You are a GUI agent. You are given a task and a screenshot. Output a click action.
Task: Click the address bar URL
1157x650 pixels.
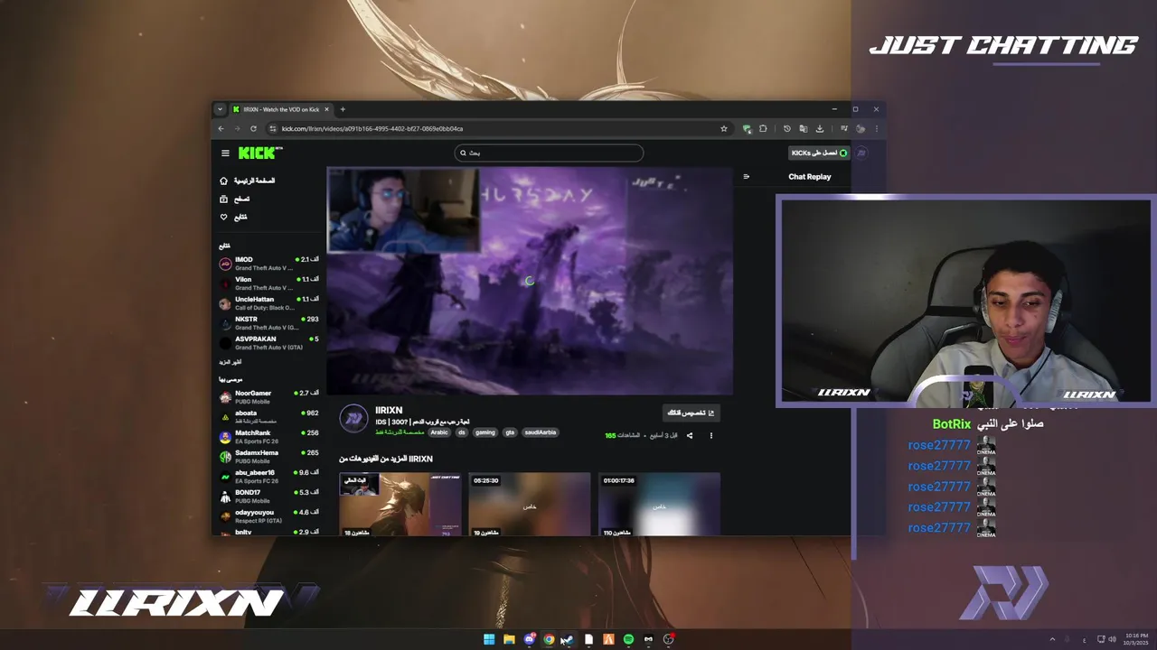372,128
